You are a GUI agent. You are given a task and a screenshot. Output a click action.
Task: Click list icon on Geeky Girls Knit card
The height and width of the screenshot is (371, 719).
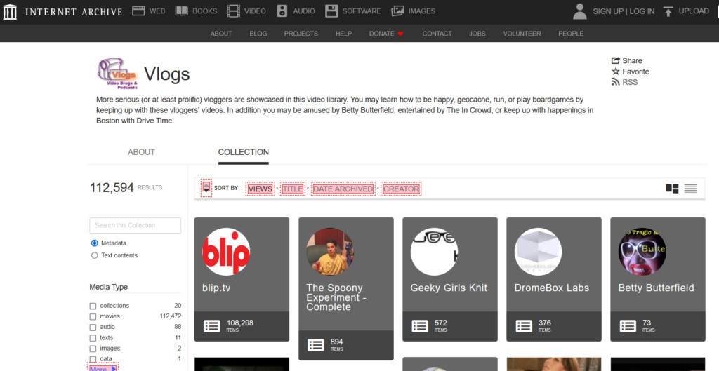(420, 326)
